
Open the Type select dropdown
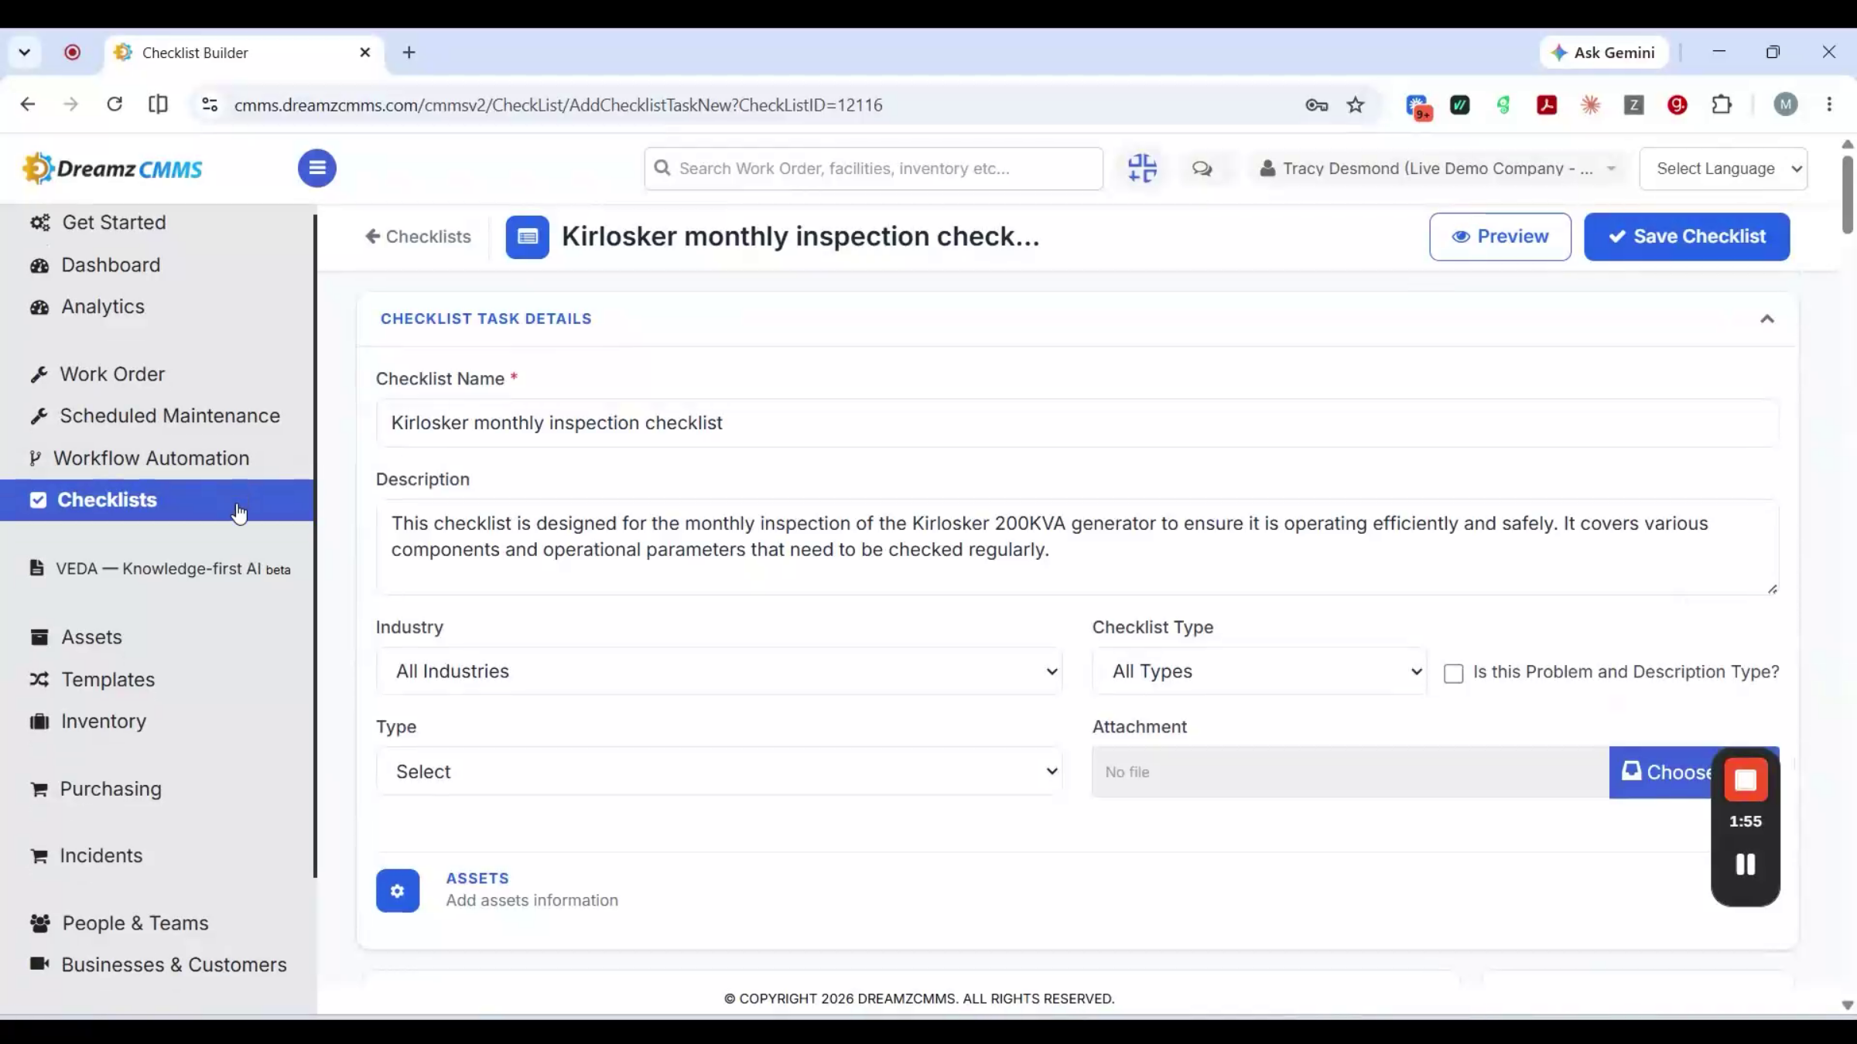click(719, 771)
